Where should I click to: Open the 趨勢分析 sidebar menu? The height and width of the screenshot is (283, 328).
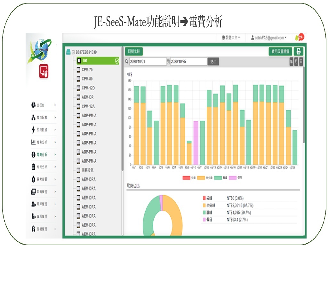pos(42,142)
